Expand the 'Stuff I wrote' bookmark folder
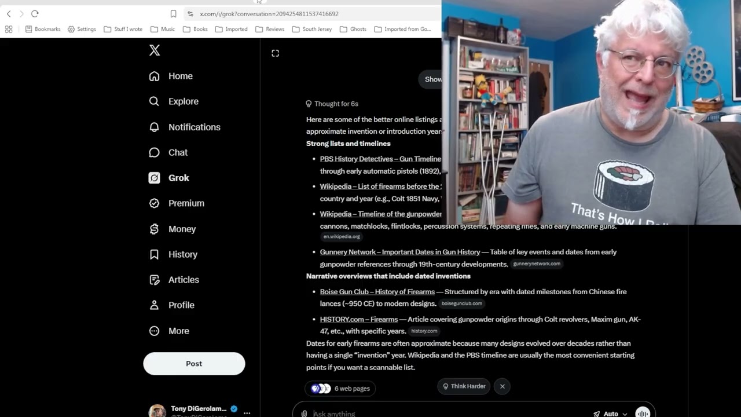This screenshot has height=417, width=741. coord(123,29)
